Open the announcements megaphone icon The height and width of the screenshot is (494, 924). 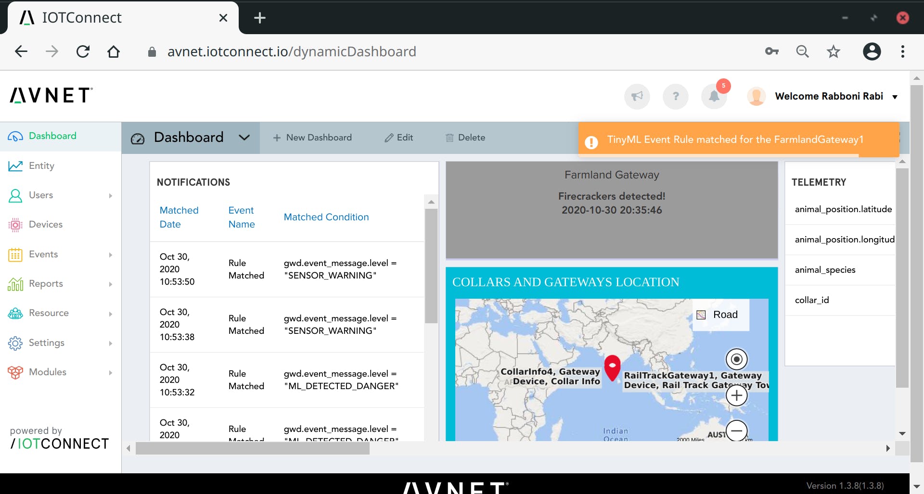637,96
